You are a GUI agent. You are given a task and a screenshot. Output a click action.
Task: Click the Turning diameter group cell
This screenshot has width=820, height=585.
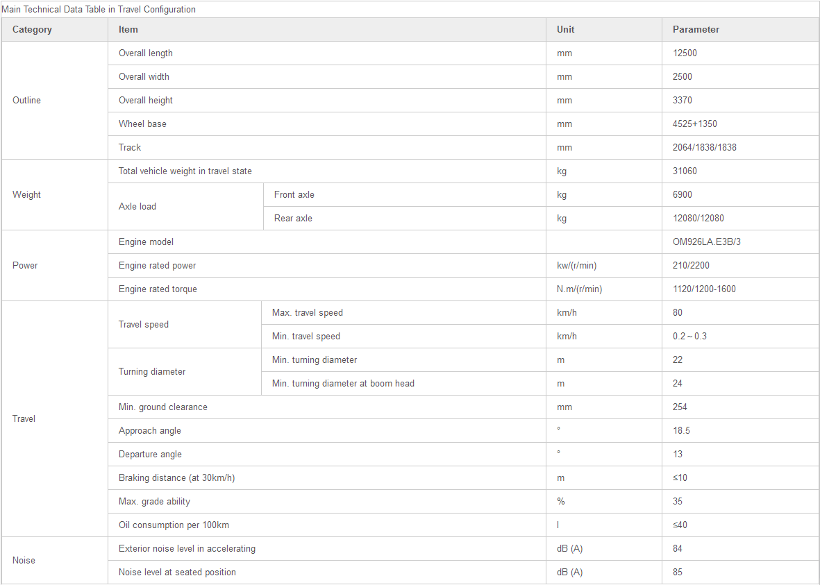point(184,372)
